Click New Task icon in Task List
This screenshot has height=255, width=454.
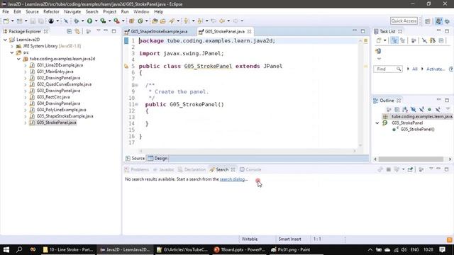pyautogui.click(x=379, y=40)
